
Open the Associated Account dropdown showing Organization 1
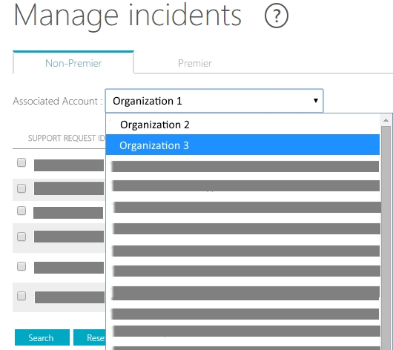214,101
